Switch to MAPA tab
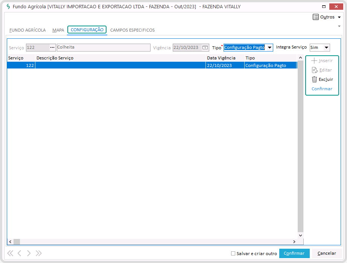The width and height of the screenshot is (347, 263). [x=58, y=30]
